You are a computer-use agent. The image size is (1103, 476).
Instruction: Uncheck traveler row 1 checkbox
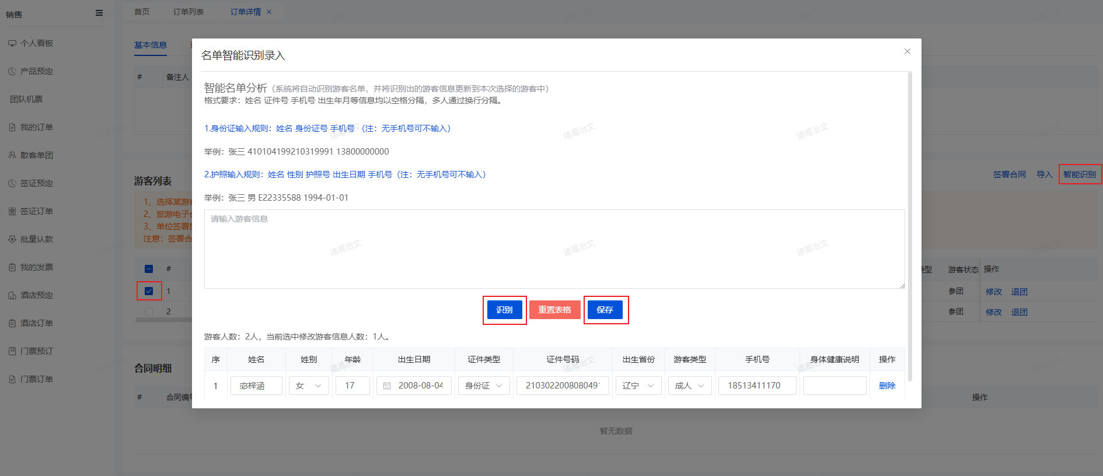[x=149, y=291]
